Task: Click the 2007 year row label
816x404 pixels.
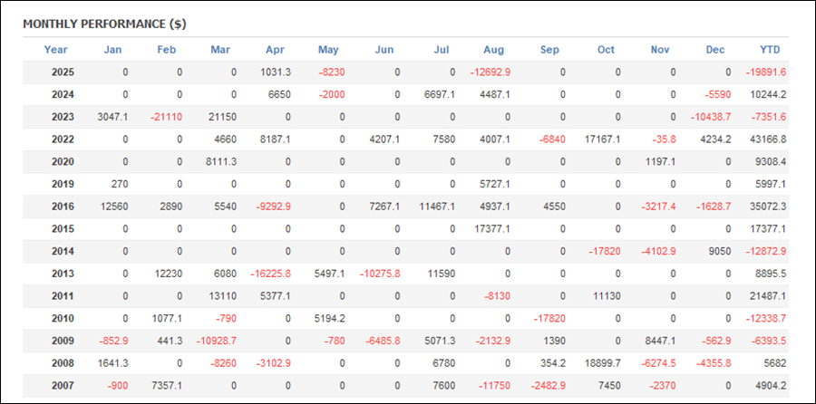Action: 62,385
